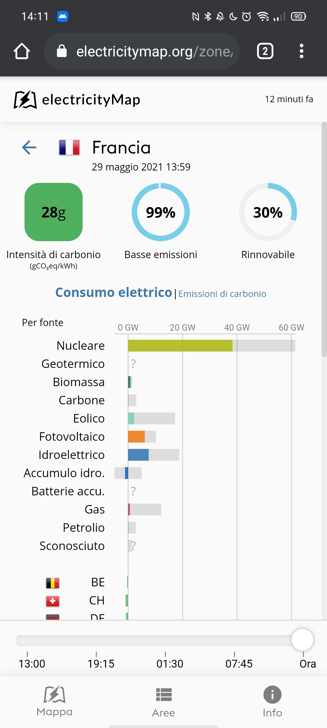Tap the Switzerland flag beside CH

click(53, 601)
